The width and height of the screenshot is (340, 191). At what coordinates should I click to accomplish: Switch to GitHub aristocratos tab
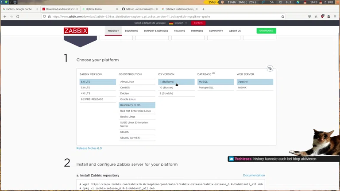tap(139, 9)
